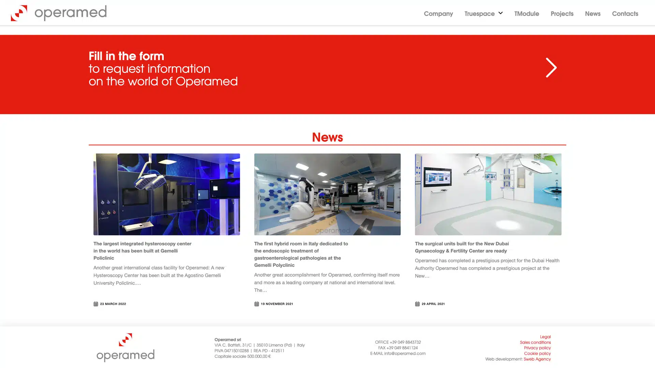Go to the TModule page
655x368 pixels.
pyautogui.click(x=527, y=14)
